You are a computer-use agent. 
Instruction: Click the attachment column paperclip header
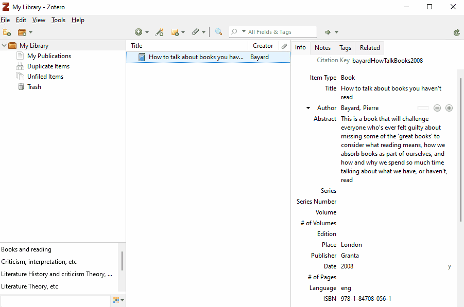(284, 46)
